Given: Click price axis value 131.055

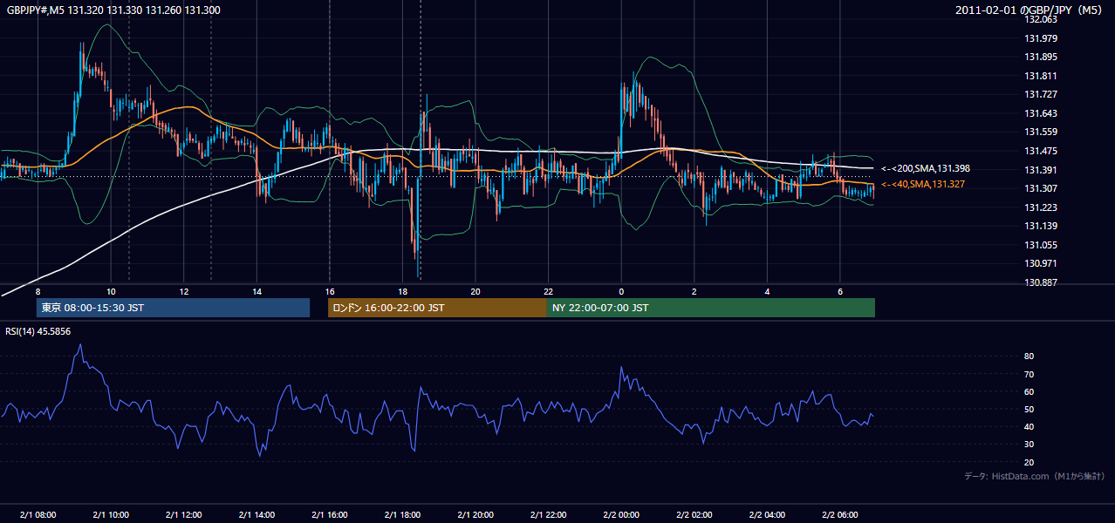Looking at the screenshot, I should click(1041, 245).
